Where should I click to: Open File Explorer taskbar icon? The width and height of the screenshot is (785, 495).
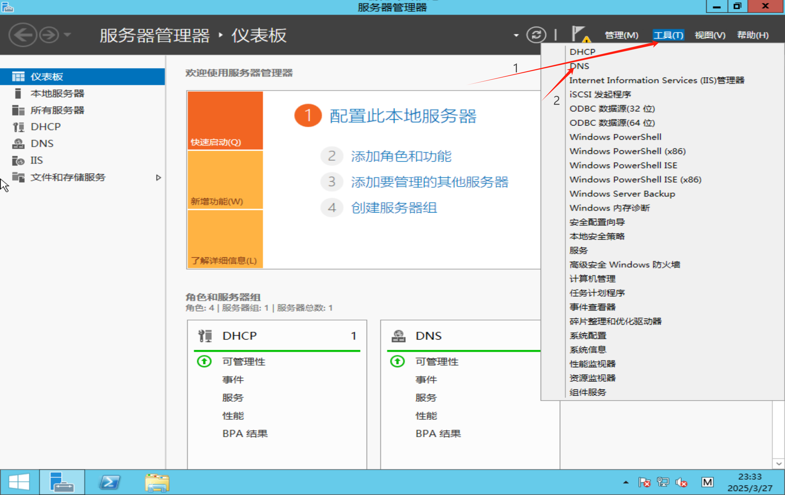(157, 482)
